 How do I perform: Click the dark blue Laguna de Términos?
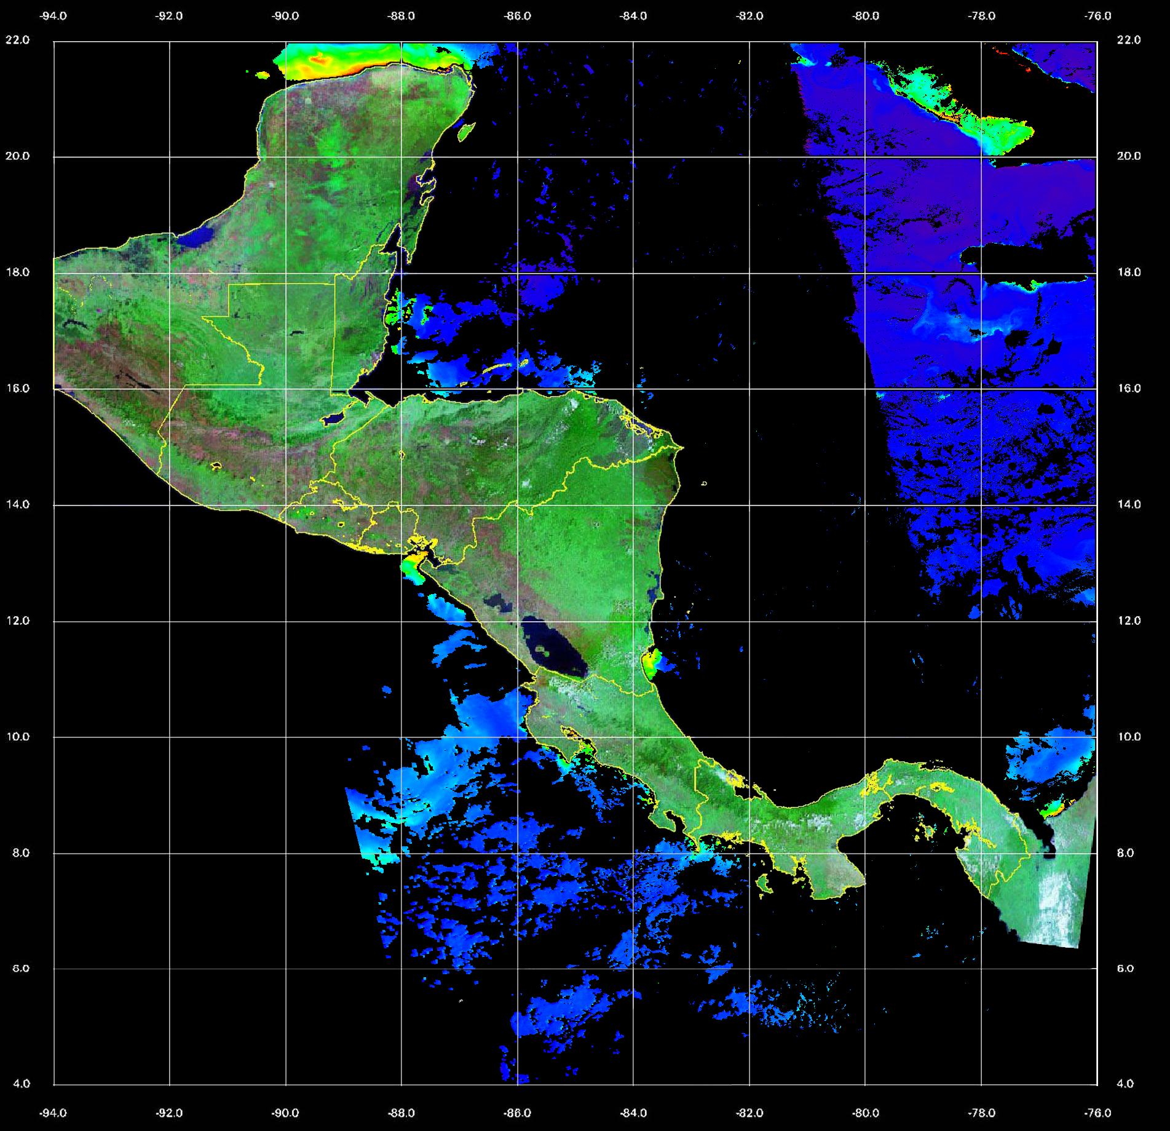197,237
